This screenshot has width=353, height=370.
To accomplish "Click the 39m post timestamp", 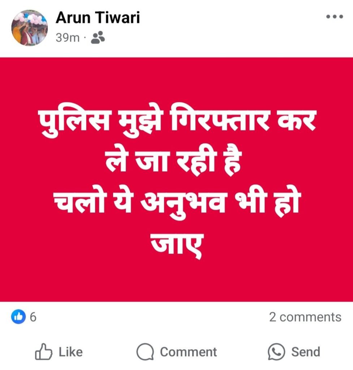I will [68, 38].
